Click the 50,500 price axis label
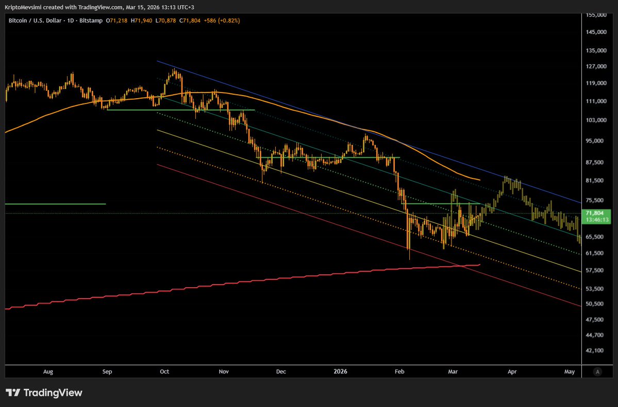 (x=595, y=304)
